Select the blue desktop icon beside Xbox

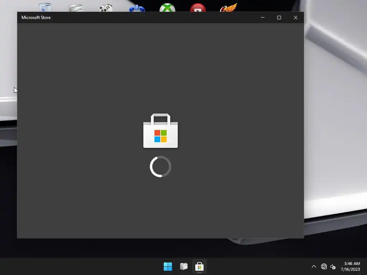(137, 8)
